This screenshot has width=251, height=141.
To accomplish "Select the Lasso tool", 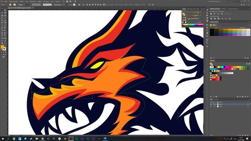I will coord(5,13).
